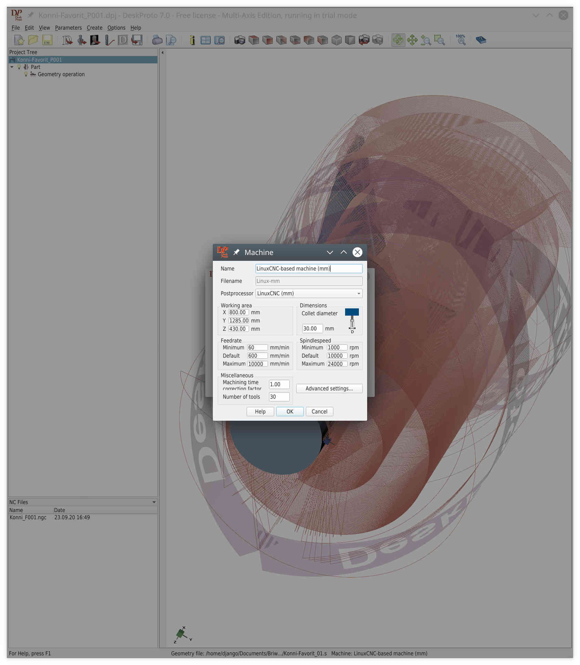The image size is (580, 665).
Task: Click the table grid icon in toolbar
Action: pyautogui.click(x=206, y=40)
